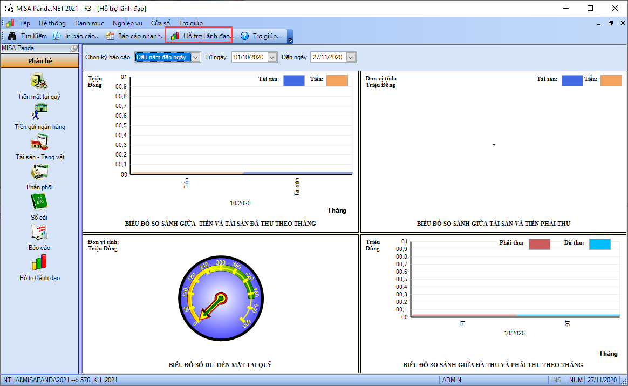
Task: Open Báo cáo nhanh from toolbar
Action: click(135, 36)
